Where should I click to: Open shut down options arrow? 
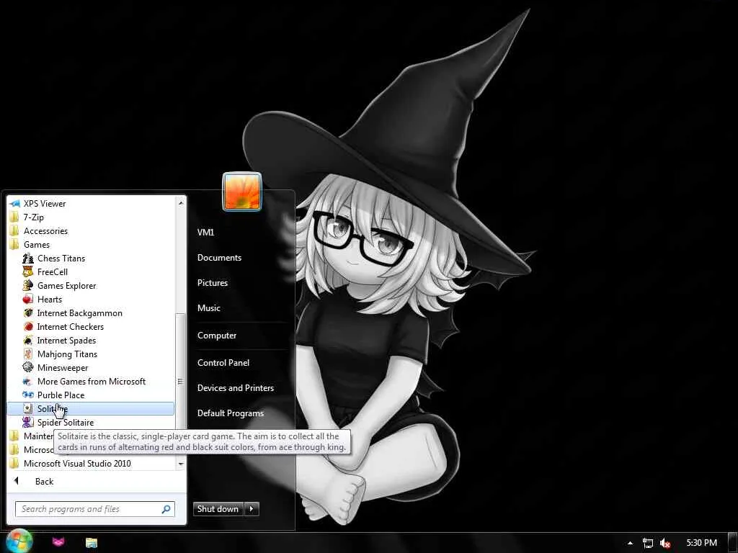pyautogui.click(x=252, y=509)
